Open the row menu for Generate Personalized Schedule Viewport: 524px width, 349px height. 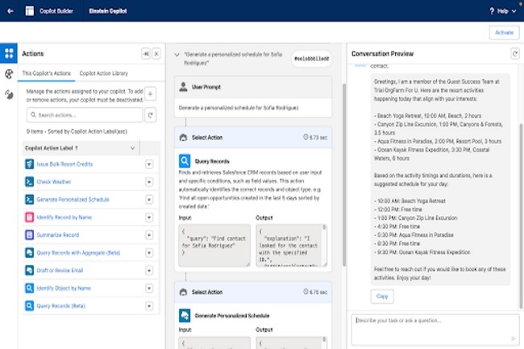[x=149, y=200]
